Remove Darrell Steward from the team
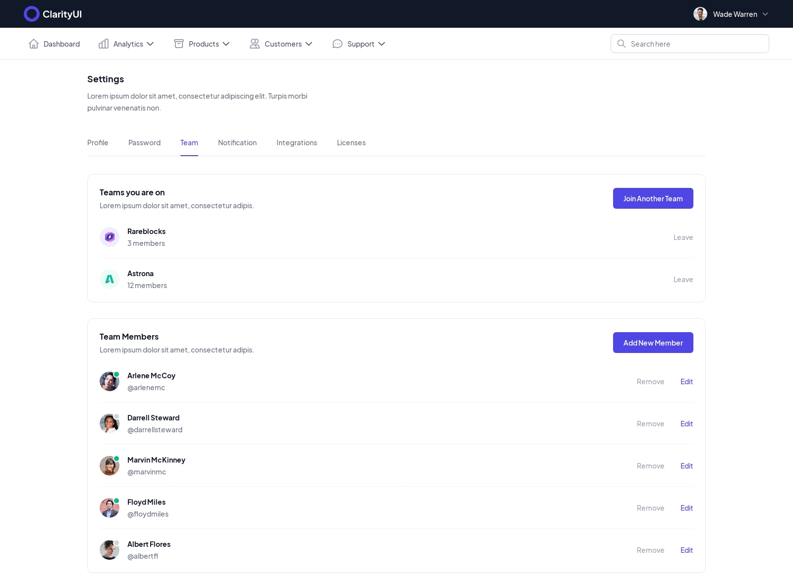793x585 pixels. (x=650, y=424)
